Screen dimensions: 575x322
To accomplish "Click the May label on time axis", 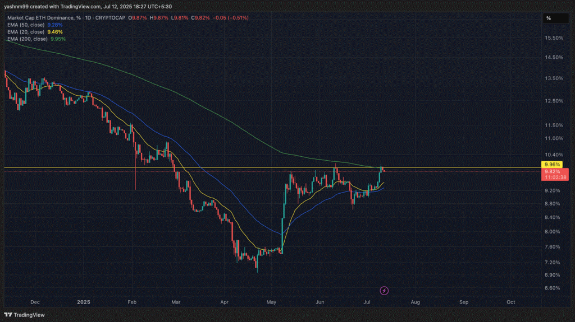I will point(271,302).
